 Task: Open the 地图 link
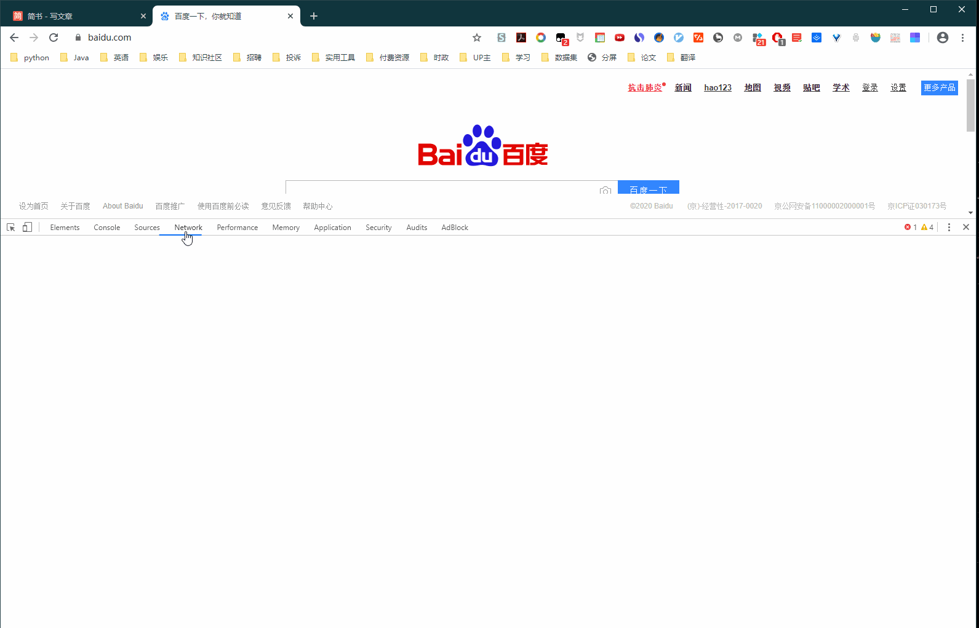(x=753, y=87)
